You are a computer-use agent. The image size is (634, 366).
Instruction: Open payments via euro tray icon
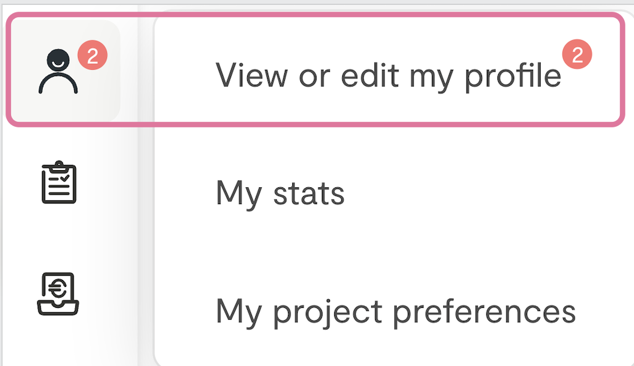point(58,294)
